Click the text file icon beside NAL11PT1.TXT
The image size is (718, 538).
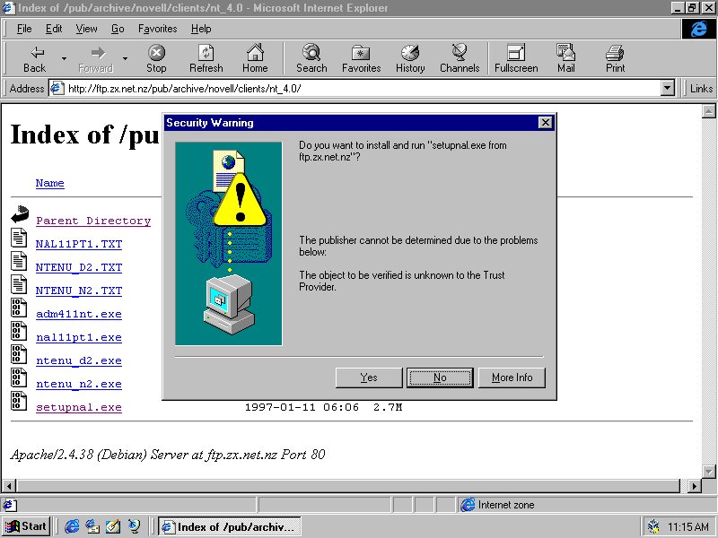point(19,238)
